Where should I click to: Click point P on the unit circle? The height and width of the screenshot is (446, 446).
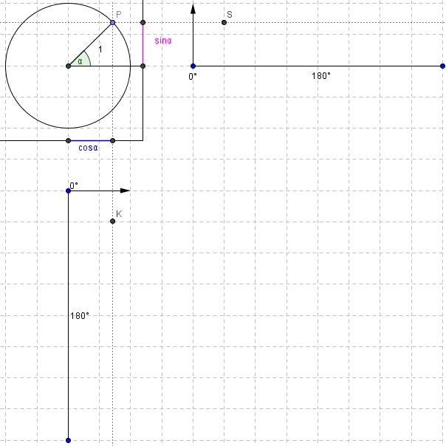pos(112,23)
